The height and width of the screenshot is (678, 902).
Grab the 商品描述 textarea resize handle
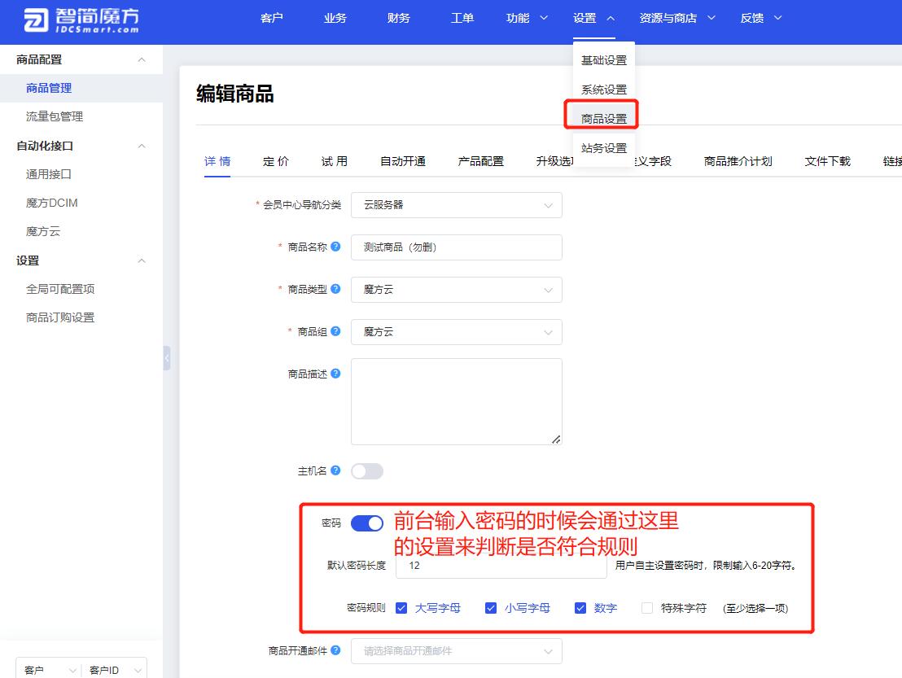click(556, 440)
